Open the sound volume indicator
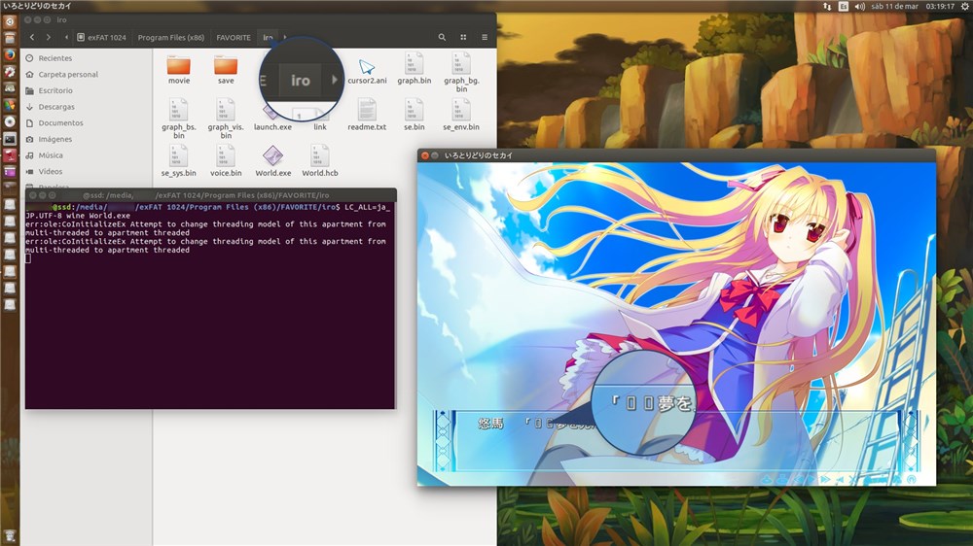Screen dimensions: 973x546 point(859,6)
